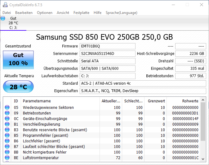Click the Gesamtzustand label
209x165 pixels.
tap(18, 46)
